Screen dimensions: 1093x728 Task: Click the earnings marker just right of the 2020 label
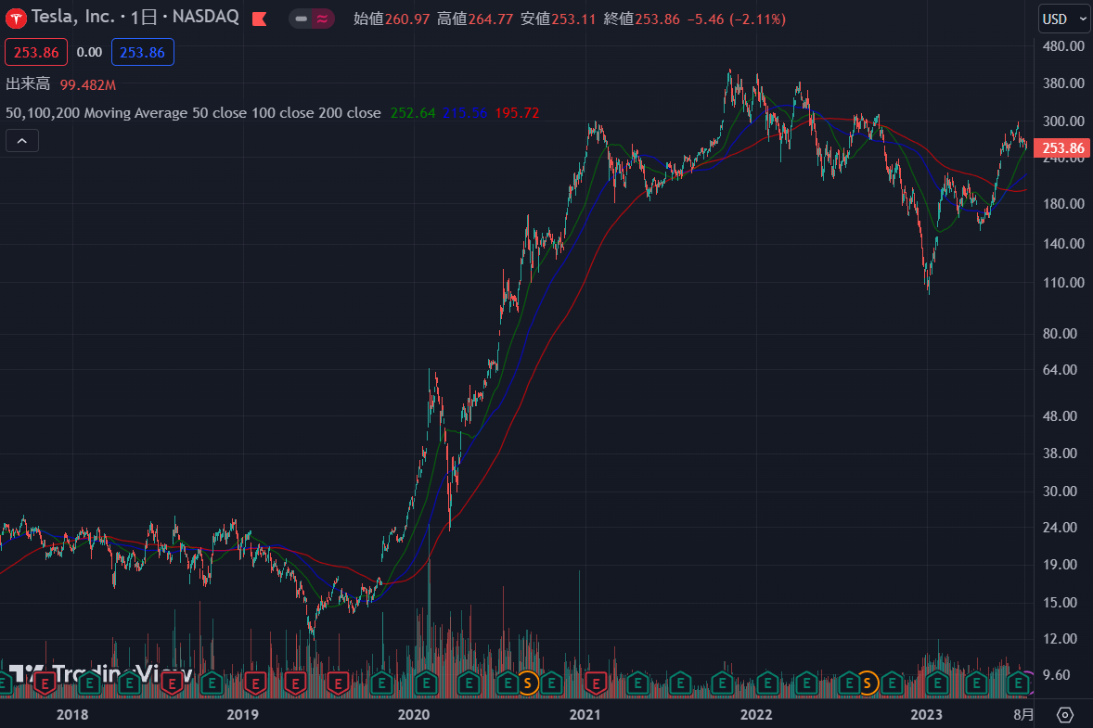click(426, 683)
